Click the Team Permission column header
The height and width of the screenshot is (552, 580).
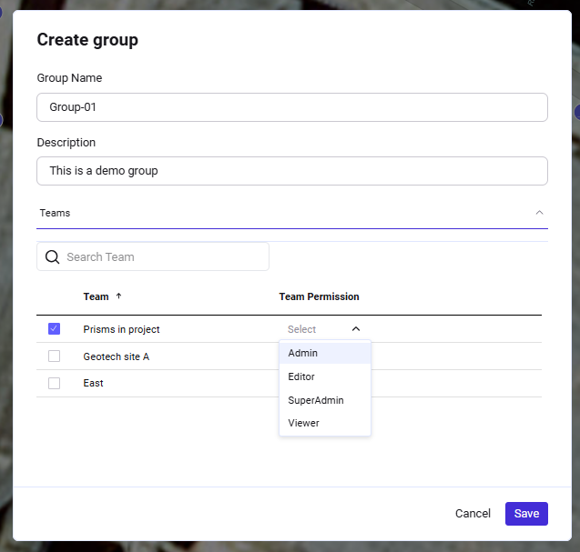tap(319, 296)
